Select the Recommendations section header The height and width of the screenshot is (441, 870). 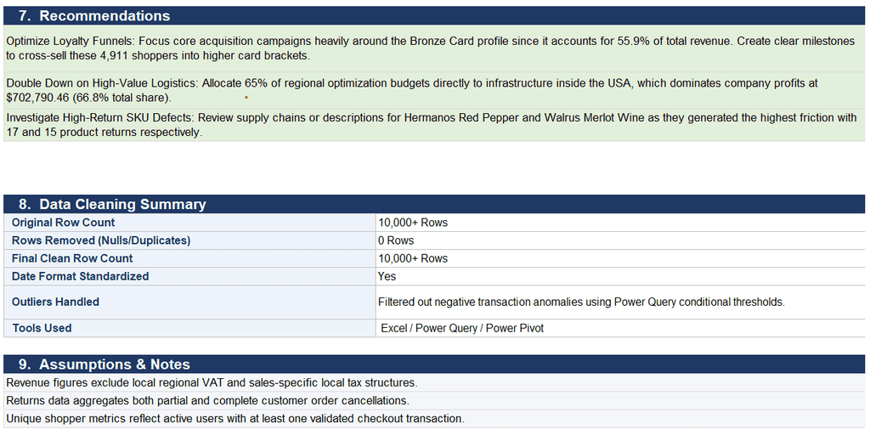tap(434, 15)
